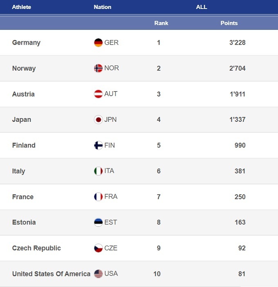
Task: Click the NOR nation code
Action: [x=112, y=68]
